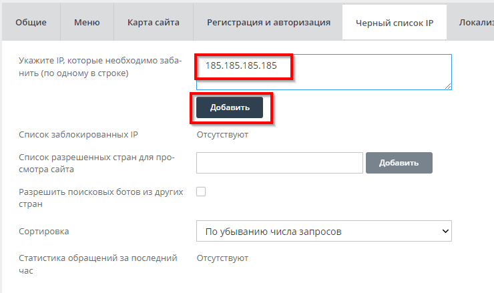The image size is (494, 293).
Task: Click Отсутствуют next to blocked IP list
Action: click(222, 135)
